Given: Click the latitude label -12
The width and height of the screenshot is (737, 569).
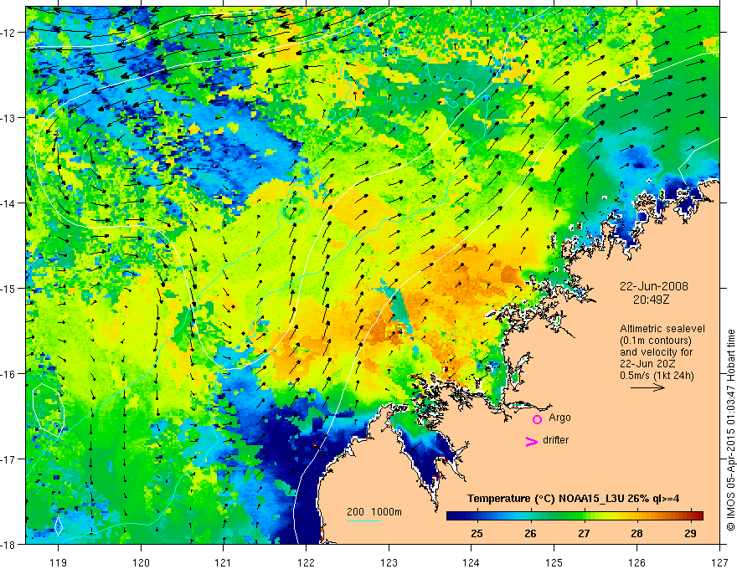Looking at the screenshot, I should [8, 33].
